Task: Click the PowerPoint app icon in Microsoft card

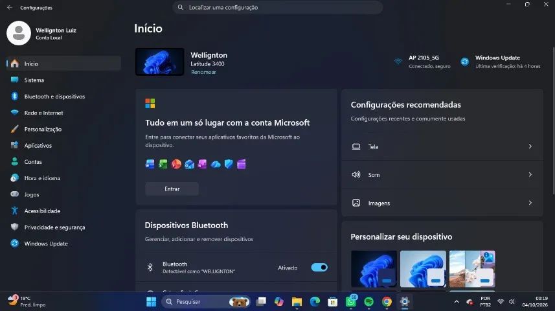Action: tap(176, 164)
